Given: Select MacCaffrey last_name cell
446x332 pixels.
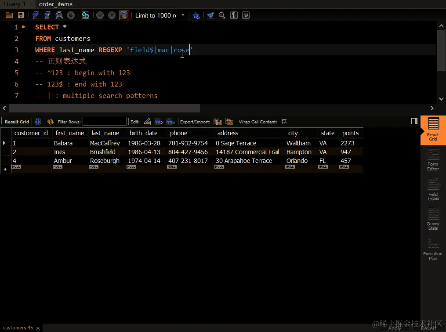Looking at the screenshot, I should point(105,143).
